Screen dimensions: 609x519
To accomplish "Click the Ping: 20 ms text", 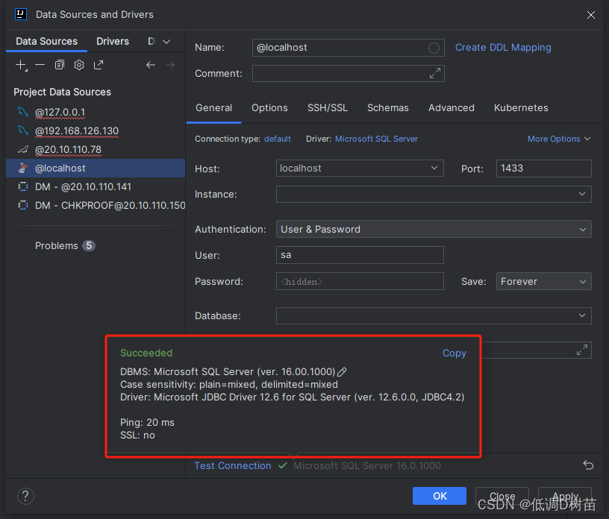I will pyautogui.click(x=147, y=422).
